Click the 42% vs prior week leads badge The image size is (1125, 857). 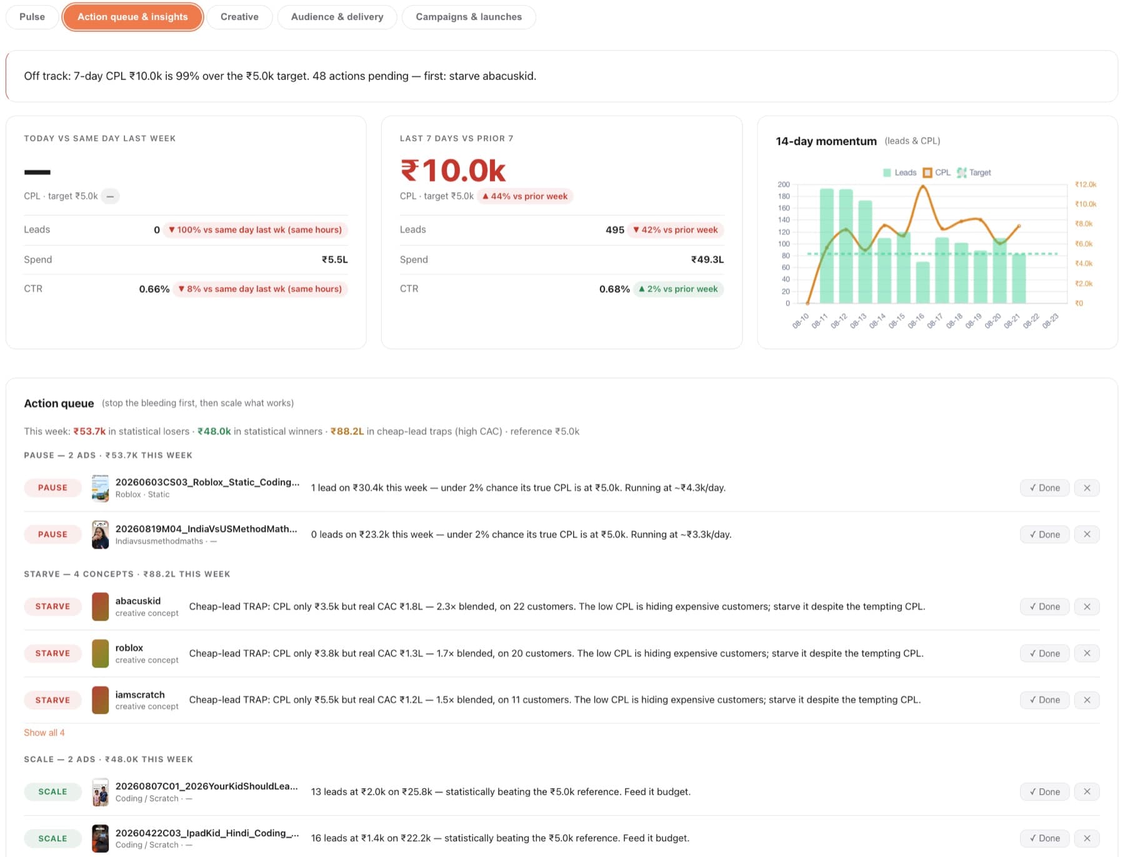(x=676, y=230)
